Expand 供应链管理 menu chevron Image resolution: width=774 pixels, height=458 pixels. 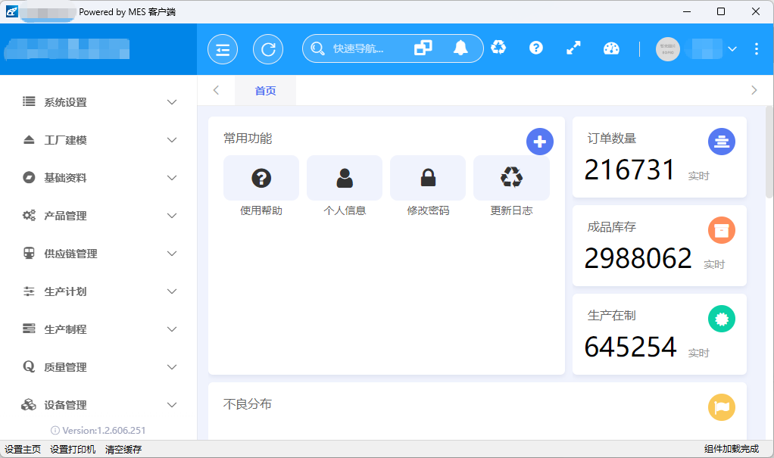tap(172, 254)
